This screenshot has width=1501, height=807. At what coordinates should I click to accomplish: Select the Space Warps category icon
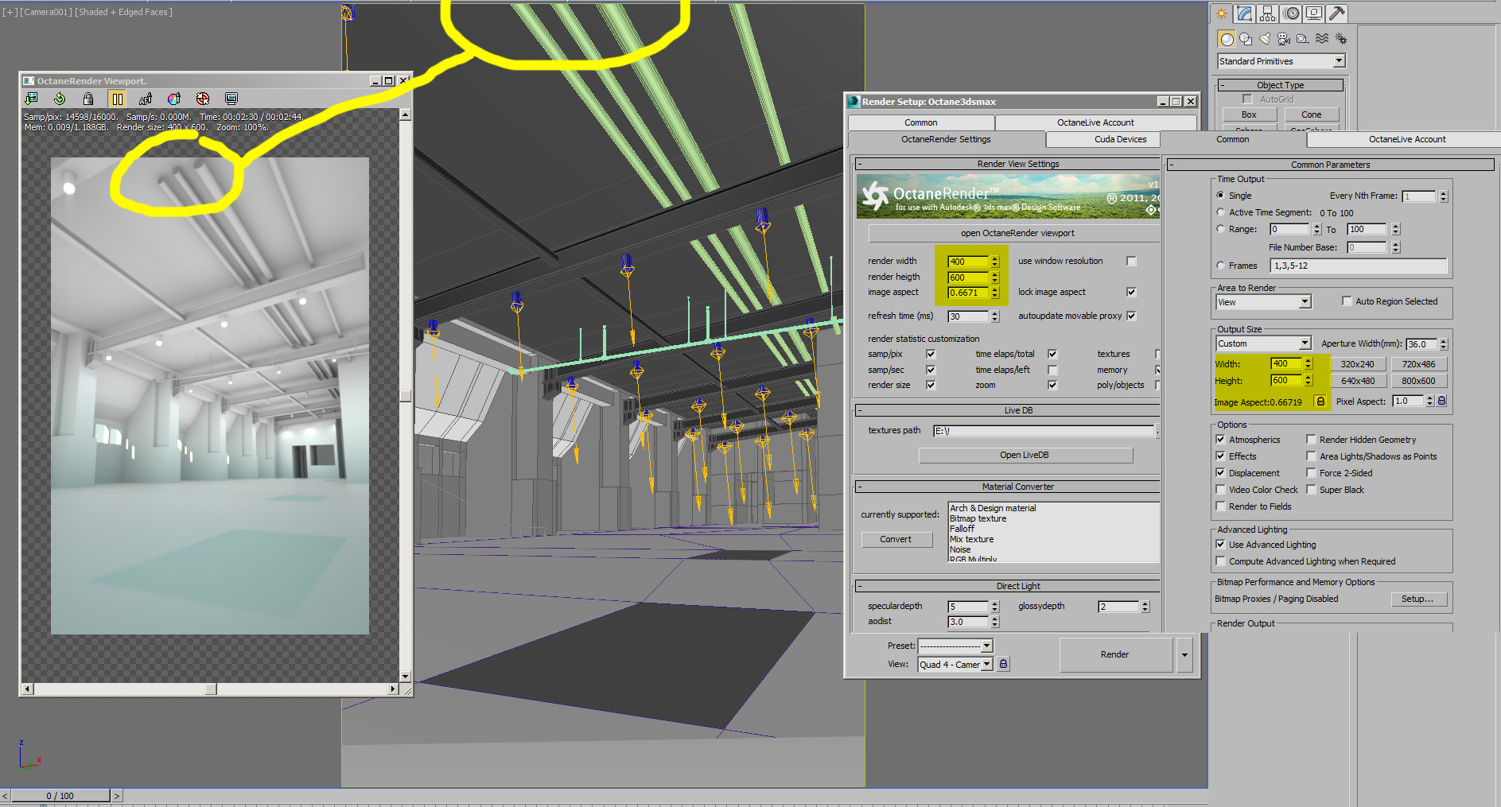(1322, 39)
